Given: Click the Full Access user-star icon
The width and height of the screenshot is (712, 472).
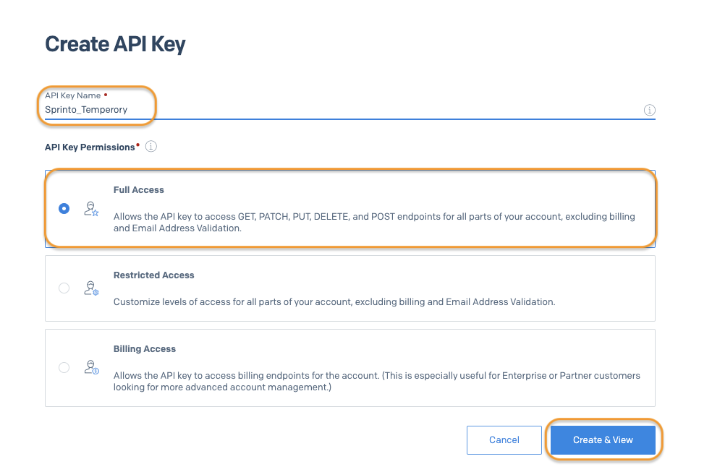Looking at the screenshot, I should click(91, 209).
